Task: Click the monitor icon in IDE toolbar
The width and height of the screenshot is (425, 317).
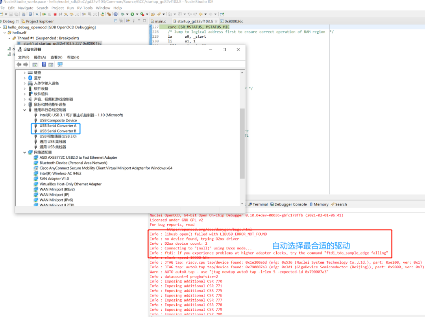Action: (x=30, y=14)
